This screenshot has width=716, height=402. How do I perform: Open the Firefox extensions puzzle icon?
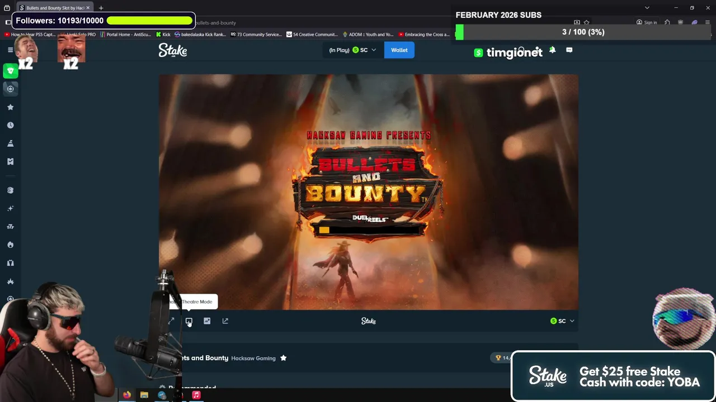point(667,22)
